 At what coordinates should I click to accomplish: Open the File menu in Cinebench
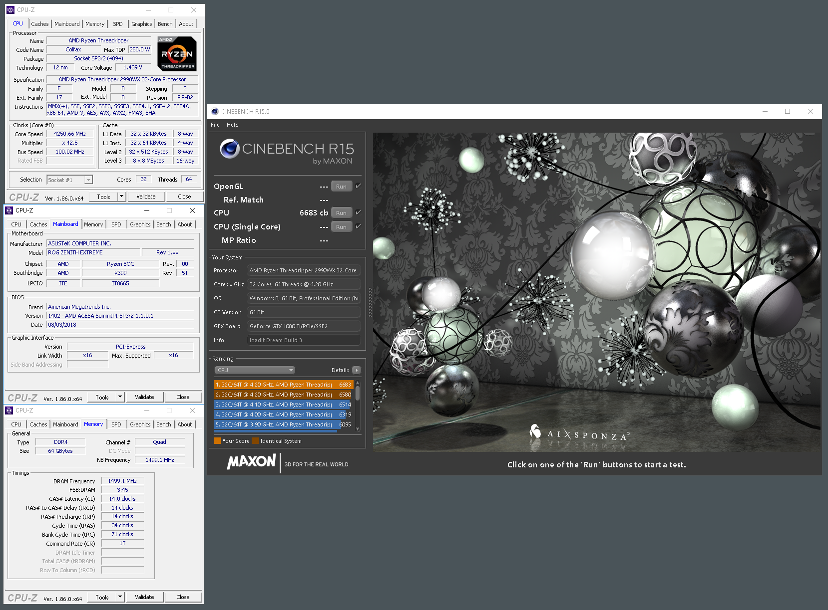coord(215,125)
